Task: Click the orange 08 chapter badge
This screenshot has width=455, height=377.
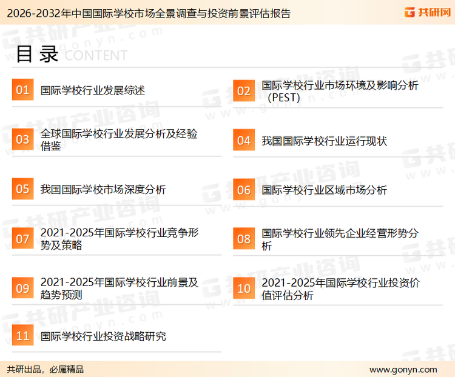Action: (244, 239)
